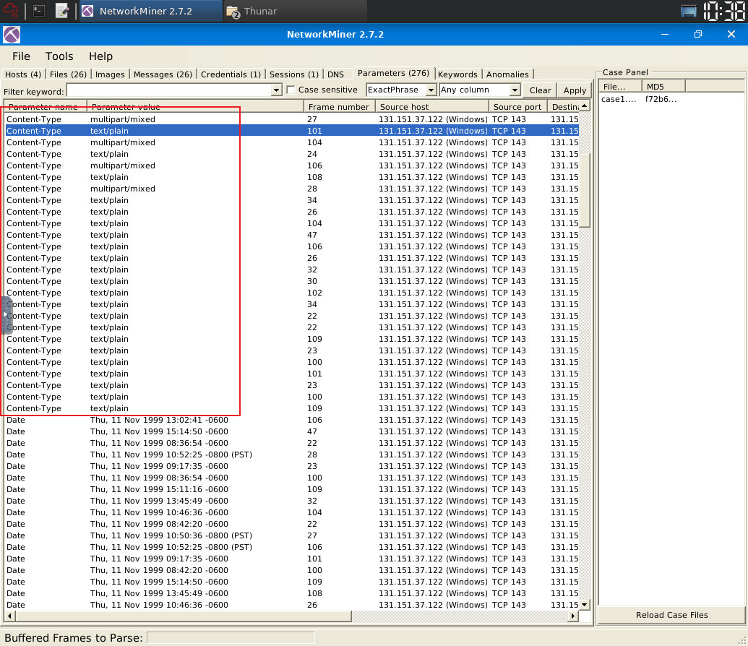748x646 pixels.
Task: Click into the Filter keyword field
Action: pos(169,90)
